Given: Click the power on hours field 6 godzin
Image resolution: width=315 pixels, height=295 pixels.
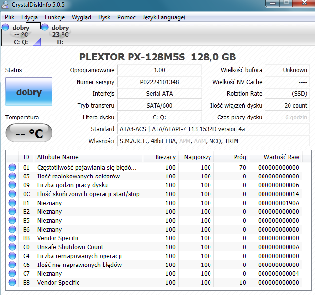Looking at the screenshot, I should [287, 117].
